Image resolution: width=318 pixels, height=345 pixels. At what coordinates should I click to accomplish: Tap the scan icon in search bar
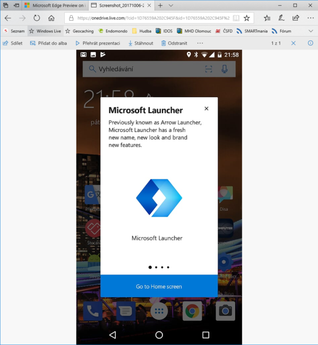[x=209, y=69]
